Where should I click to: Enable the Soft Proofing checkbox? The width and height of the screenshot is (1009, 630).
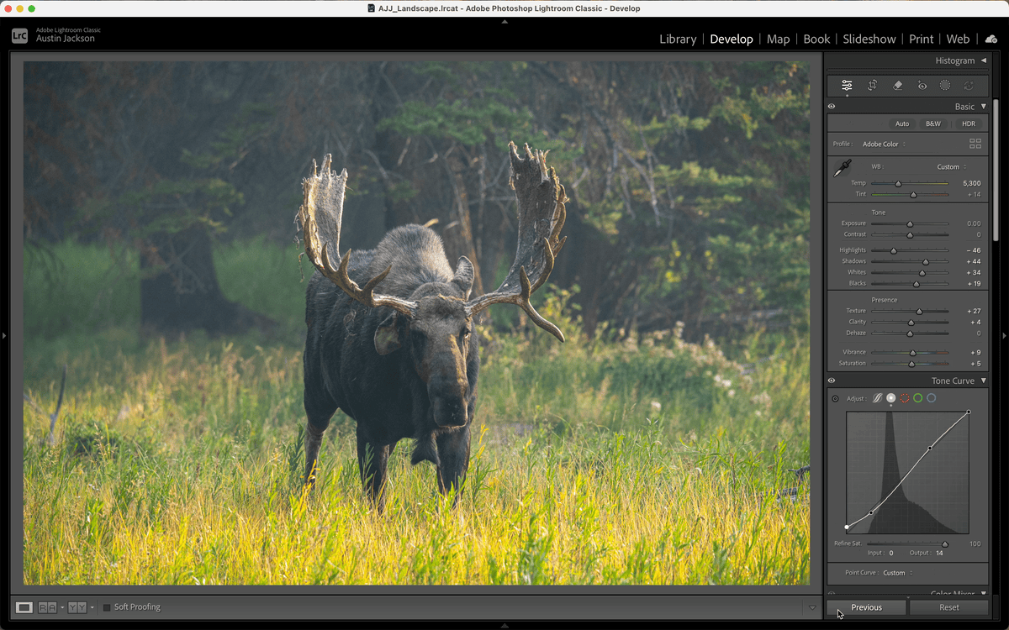point(107,607)
